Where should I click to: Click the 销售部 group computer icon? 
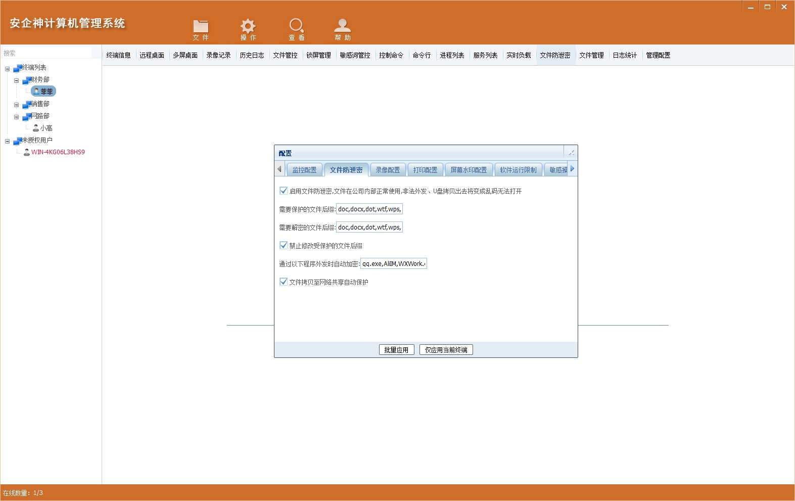click(27, 104)
